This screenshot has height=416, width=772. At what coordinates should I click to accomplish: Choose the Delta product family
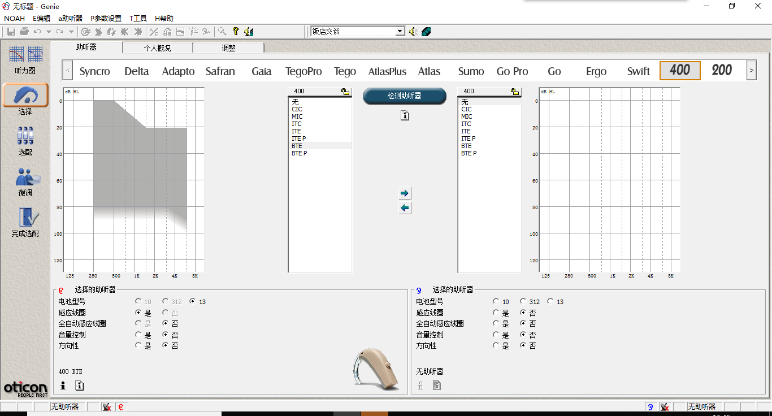(137, 71)
